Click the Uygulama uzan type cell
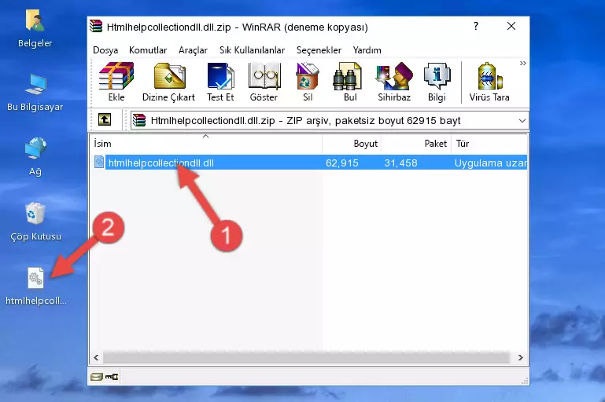 coord(490,163)
